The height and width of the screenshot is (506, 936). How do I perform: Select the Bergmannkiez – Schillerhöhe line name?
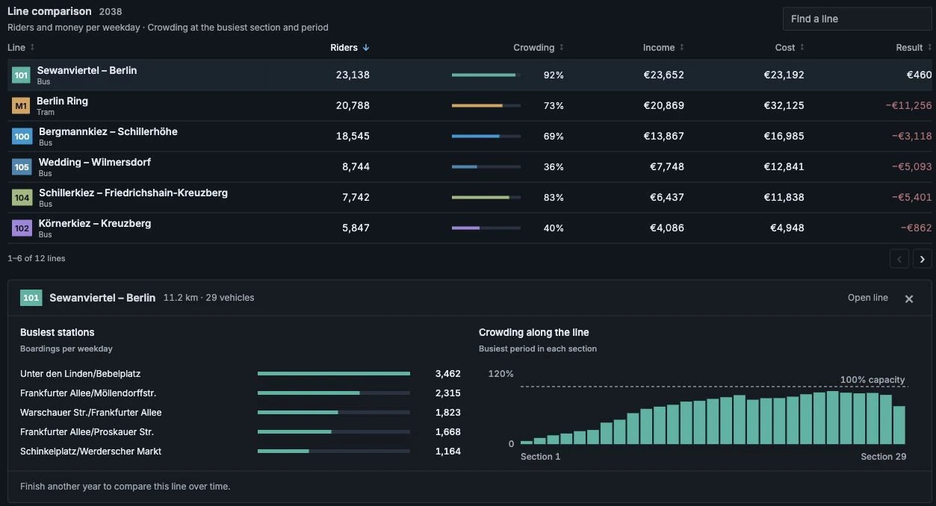point(108,131)
